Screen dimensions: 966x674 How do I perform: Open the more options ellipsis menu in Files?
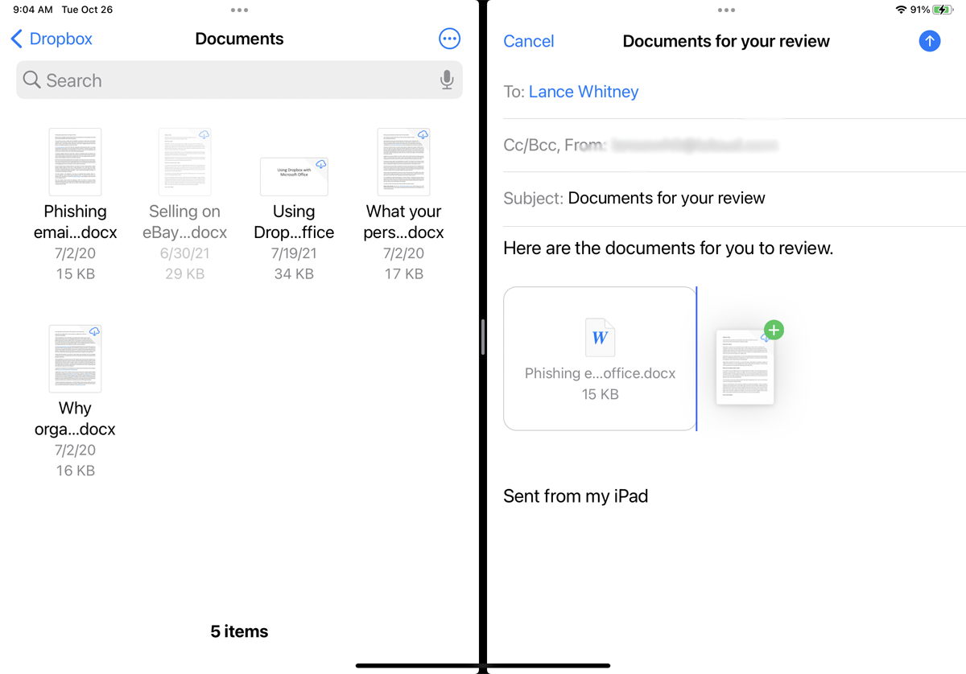coord(449,39)
